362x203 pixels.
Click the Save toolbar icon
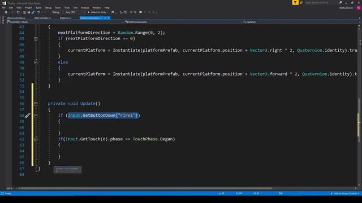(x=29, y=12)
